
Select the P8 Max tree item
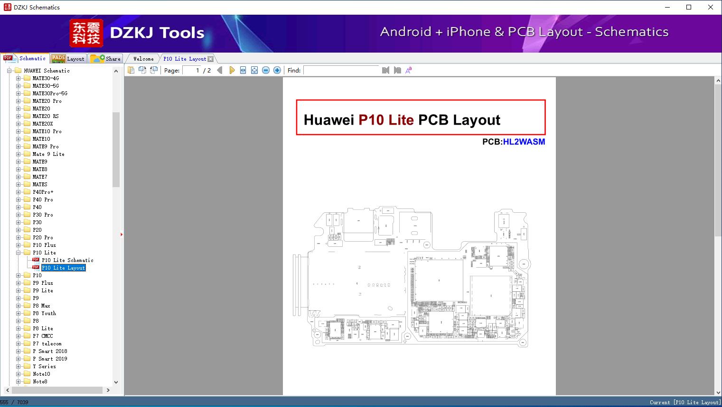click(x=41, y=306)
